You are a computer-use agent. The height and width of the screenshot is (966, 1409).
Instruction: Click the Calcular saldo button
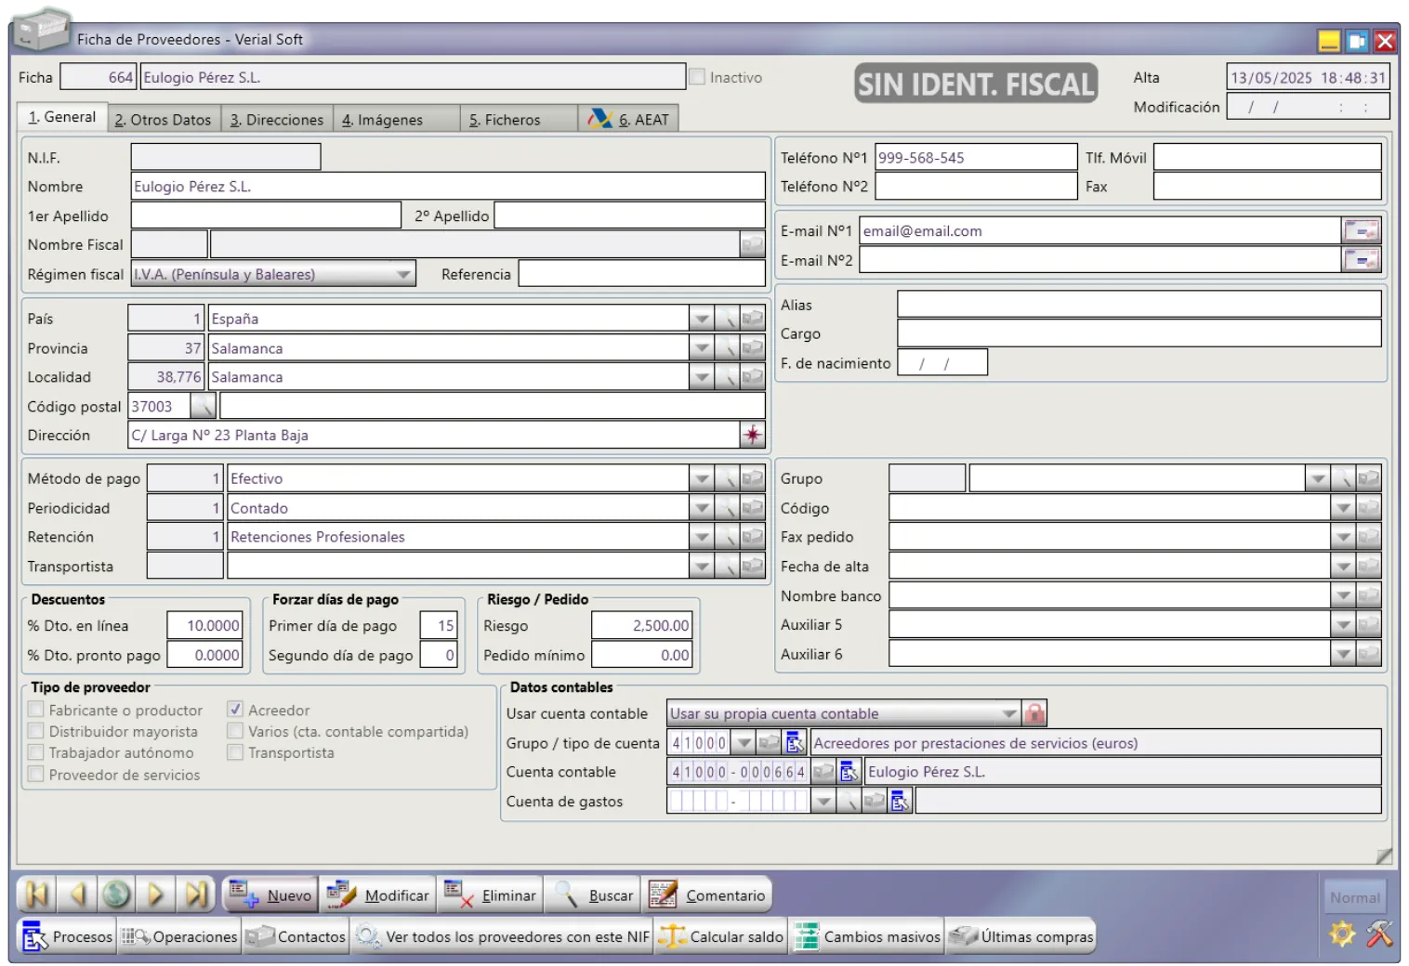[722, 936]
